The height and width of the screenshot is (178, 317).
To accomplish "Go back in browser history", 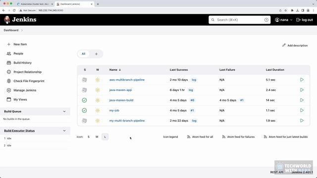I will click(x=3, y=10).
